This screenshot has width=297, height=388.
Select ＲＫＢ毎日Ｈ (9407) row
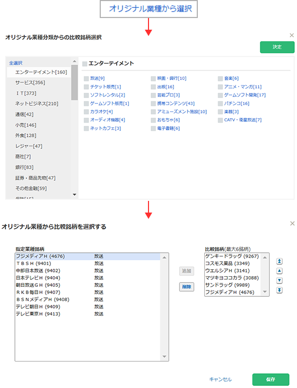(x=88, y=292)
